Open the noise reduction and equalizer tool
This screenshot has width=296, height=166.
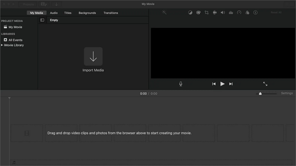pos(231,13)
